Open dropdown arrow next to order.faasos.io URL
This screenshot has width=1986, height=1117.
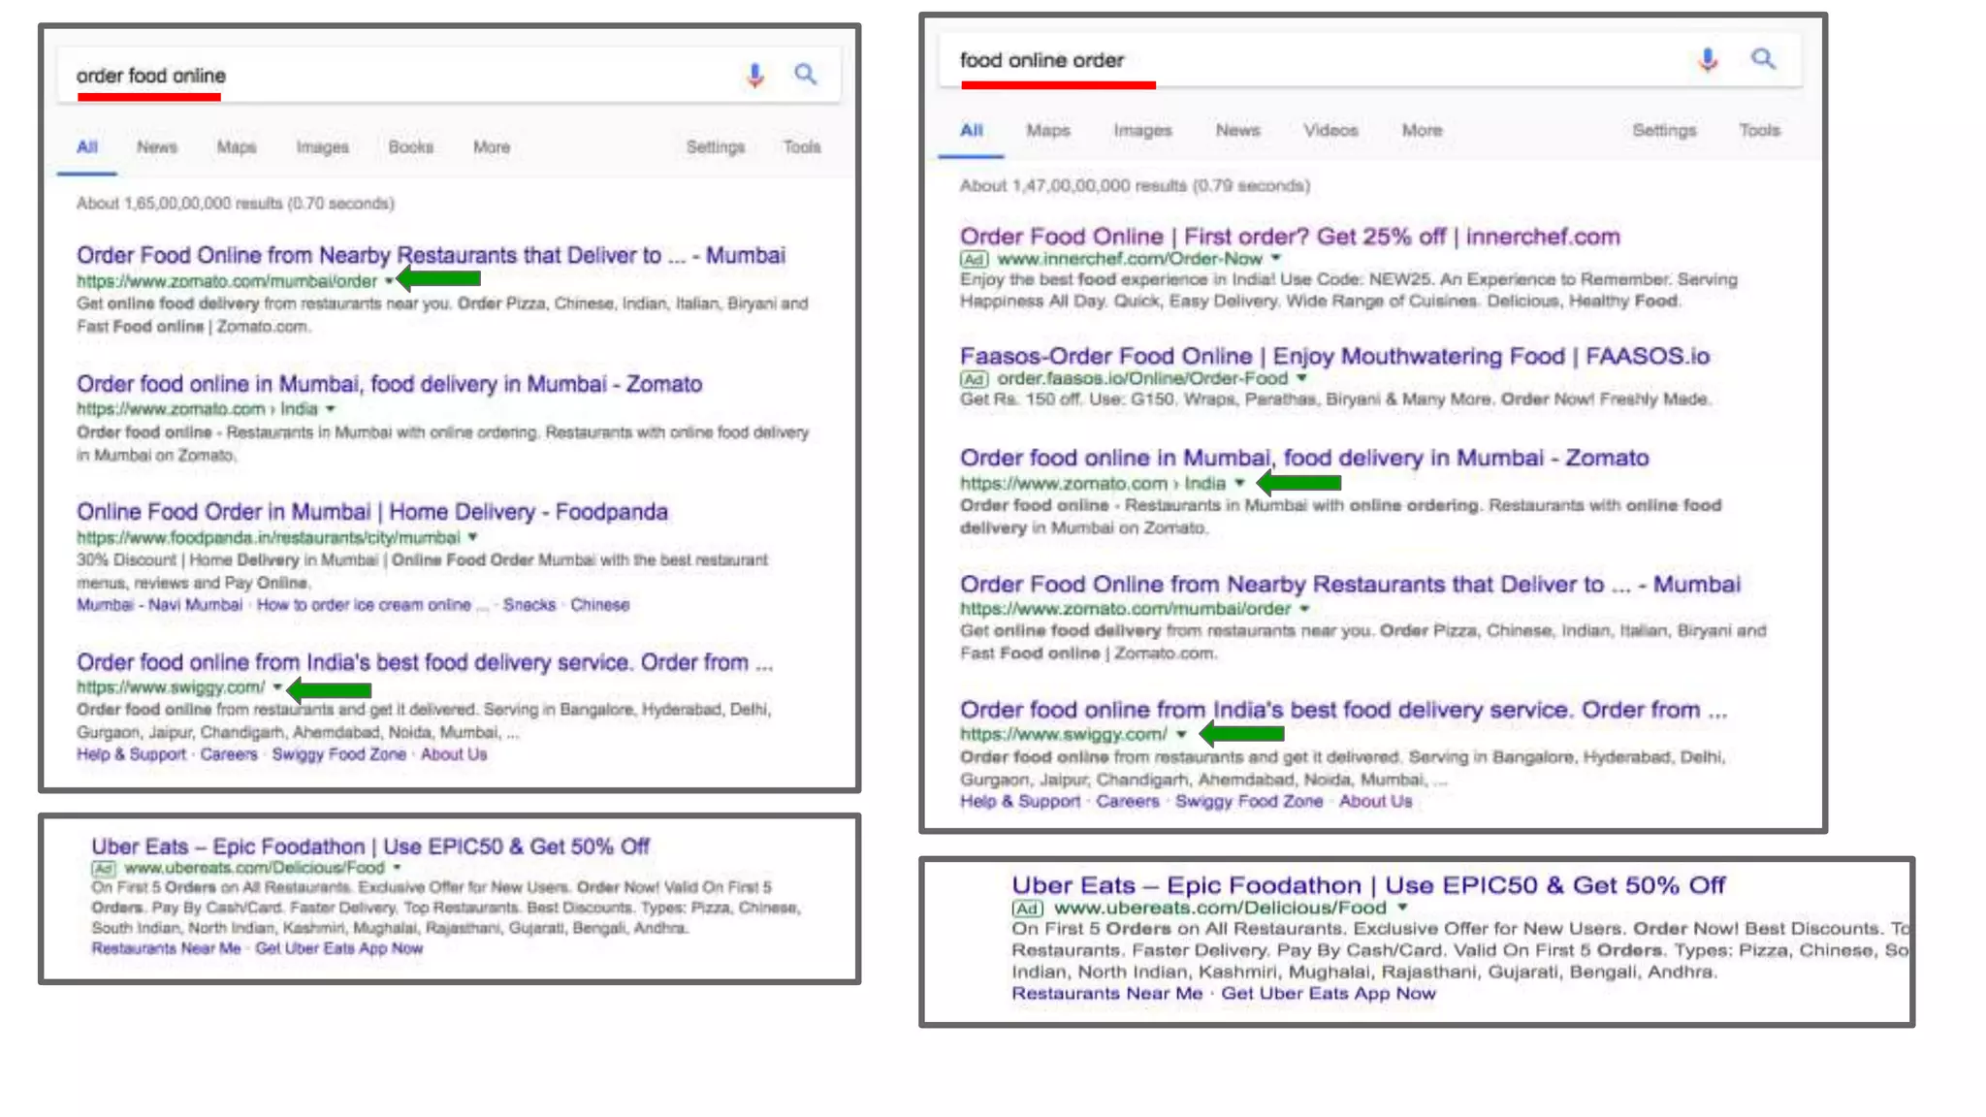click(1301, 378)
